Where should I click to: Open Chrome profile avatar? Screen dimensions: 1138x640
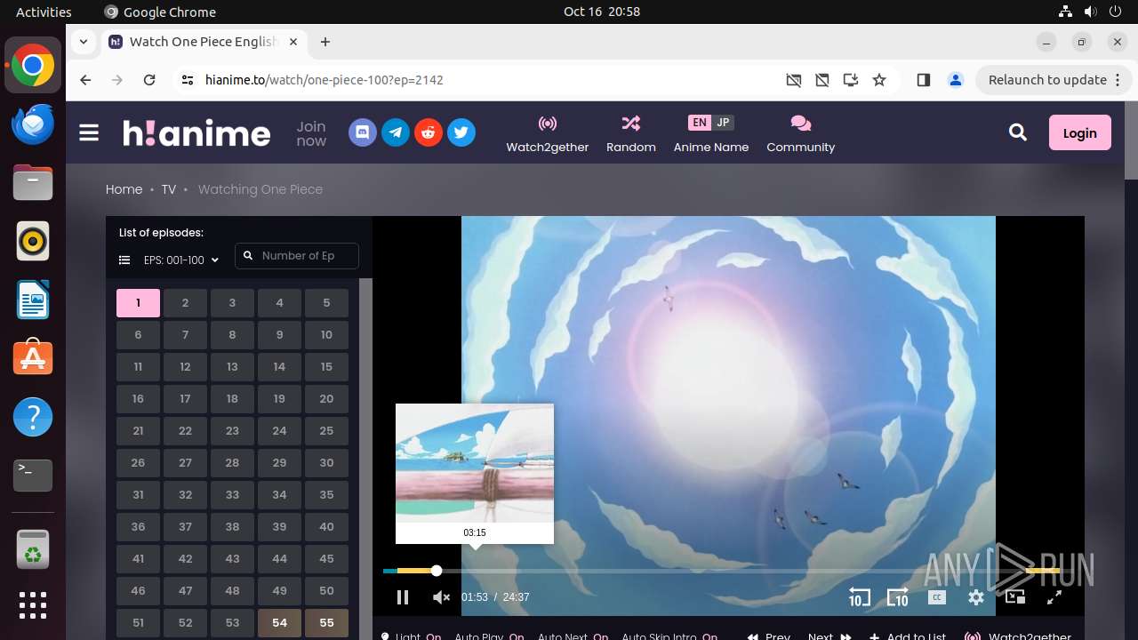[x=956, y=80]
